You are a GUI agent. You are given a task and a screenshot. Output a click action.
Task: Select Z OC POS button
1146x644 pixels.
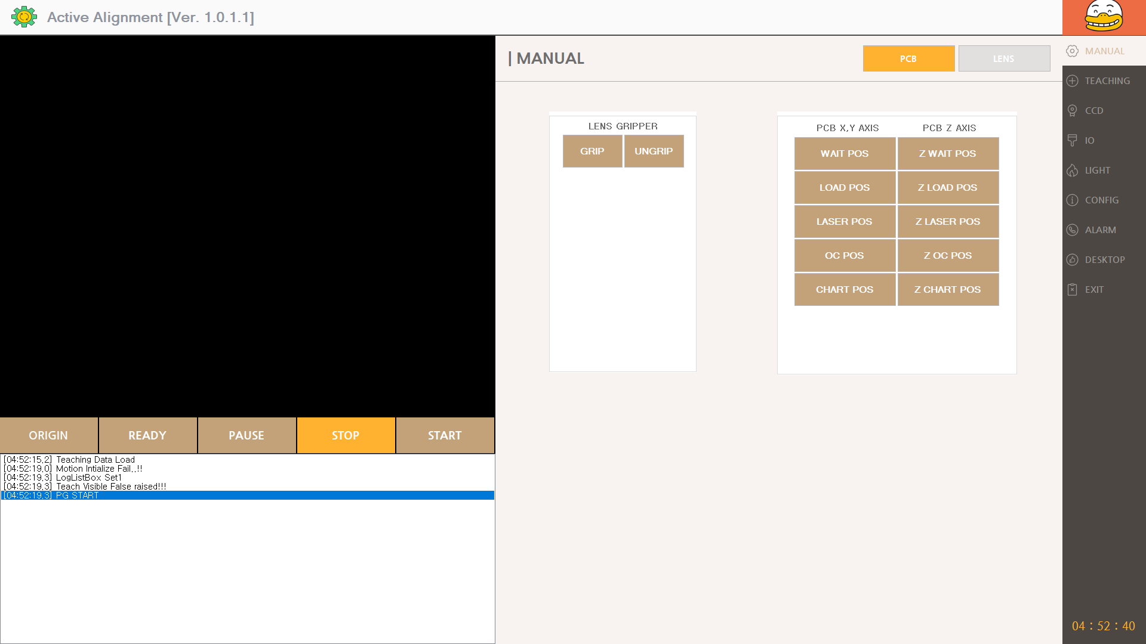(948, 256)
